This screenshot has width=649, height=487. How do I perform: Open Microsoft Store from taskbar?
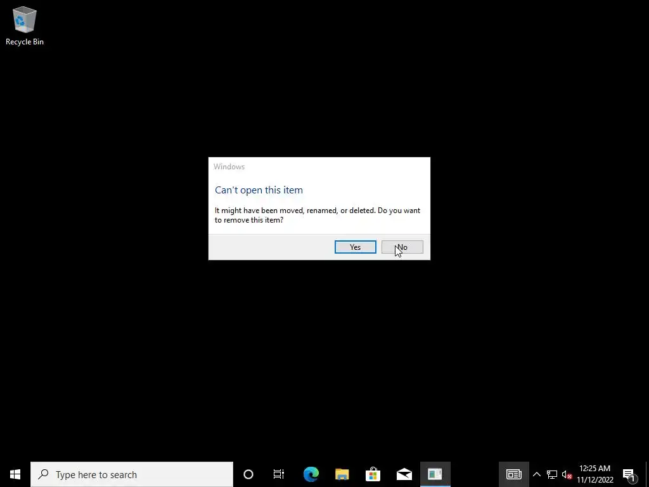pyautogui.click(x=373, y=474)
